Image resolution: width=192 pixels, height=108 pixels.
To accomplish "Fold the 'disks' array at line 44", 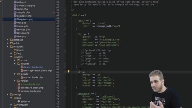I will tap(65, 15).
